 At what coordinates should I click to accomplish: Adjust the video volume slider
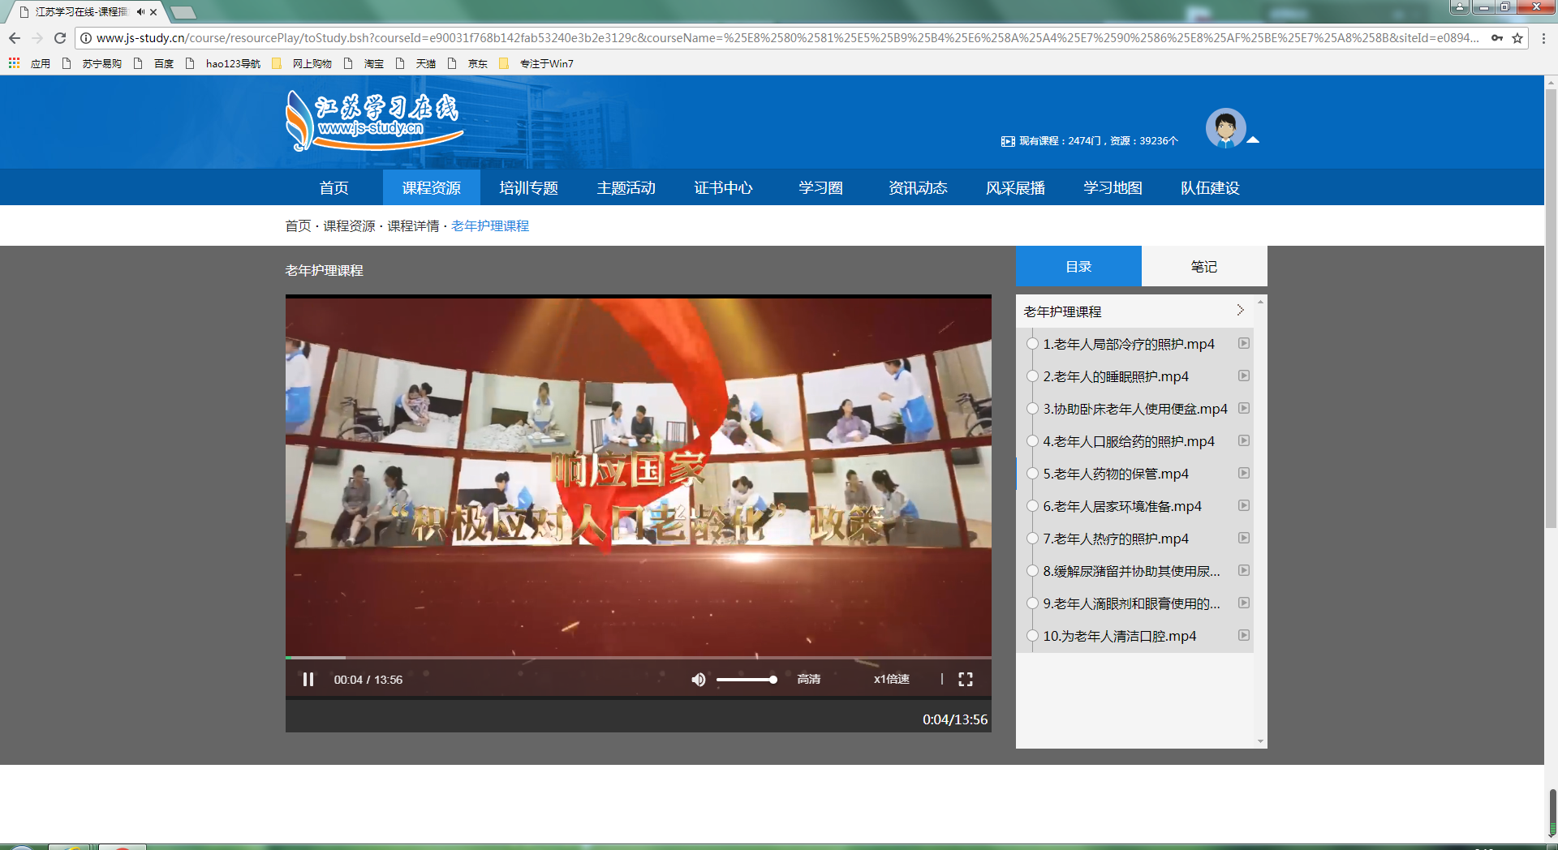click(747, 680)
